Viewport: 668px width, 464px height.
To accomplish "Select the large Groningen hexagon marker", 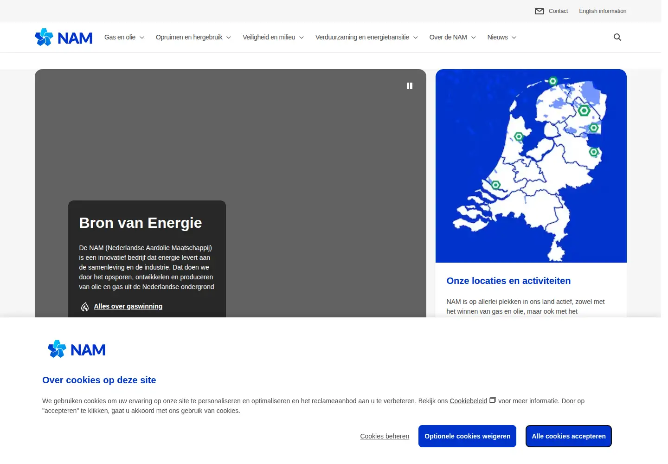I will click(584, 110).
